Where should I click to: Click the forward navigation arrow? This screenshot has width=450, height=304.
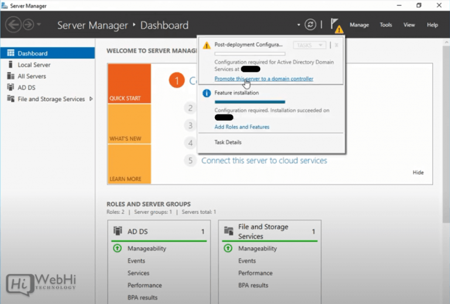point(28,25)
